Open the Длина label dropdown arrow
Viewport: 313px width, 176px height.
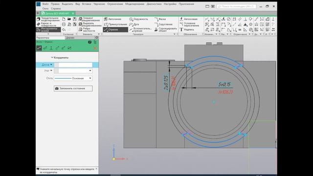tap(51, 65)
